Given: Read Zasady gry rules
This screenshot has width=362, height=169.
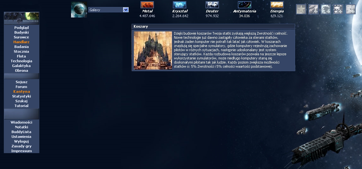Looking at the screenshot, I should click(22, 146).
